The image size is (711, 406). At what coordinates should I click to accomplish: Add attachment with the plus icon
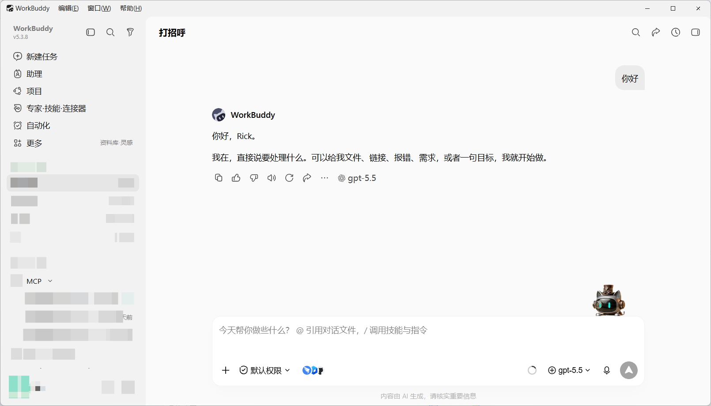coord(226,370)
